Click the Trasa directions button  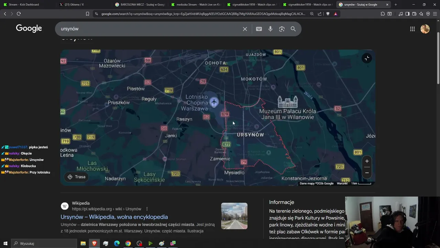tap(76, 177)
